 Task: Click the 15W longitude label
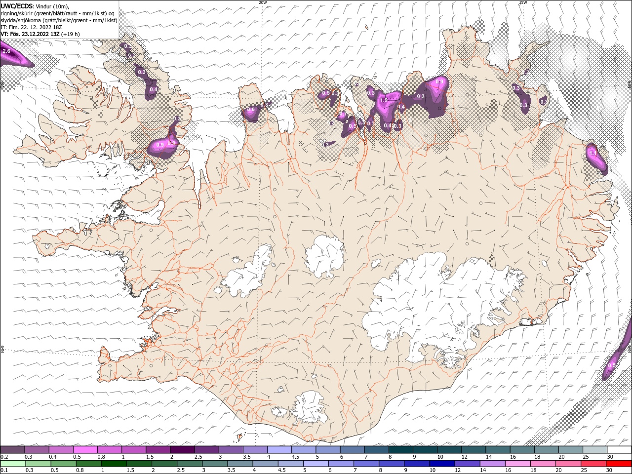tap(523, 2)
